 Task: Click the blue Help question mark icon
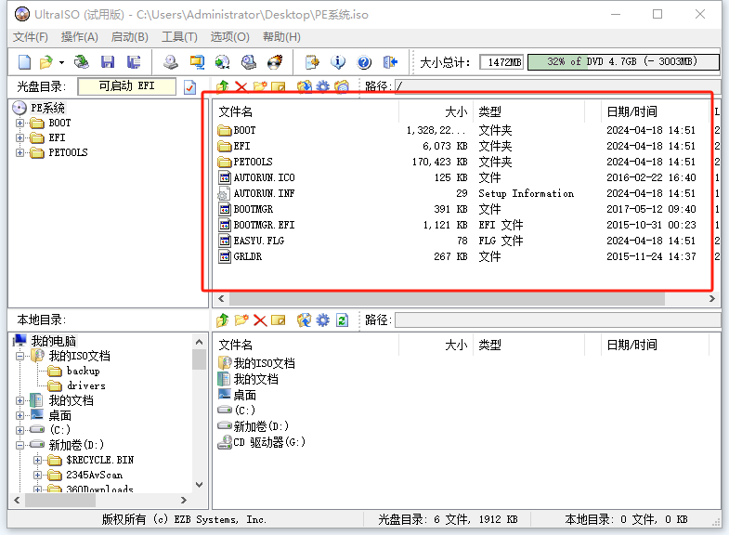coord(364,62)
